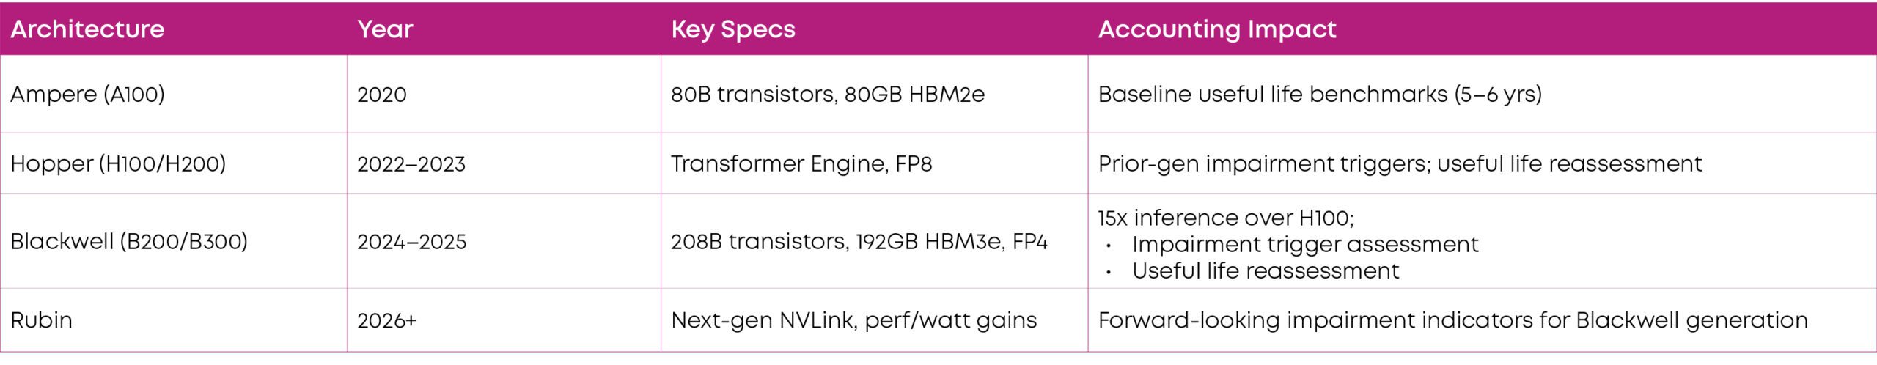The image size is (1877, 365).
Task: Click the Year column header
Action: pyautogui.click(x=385, y=29)
